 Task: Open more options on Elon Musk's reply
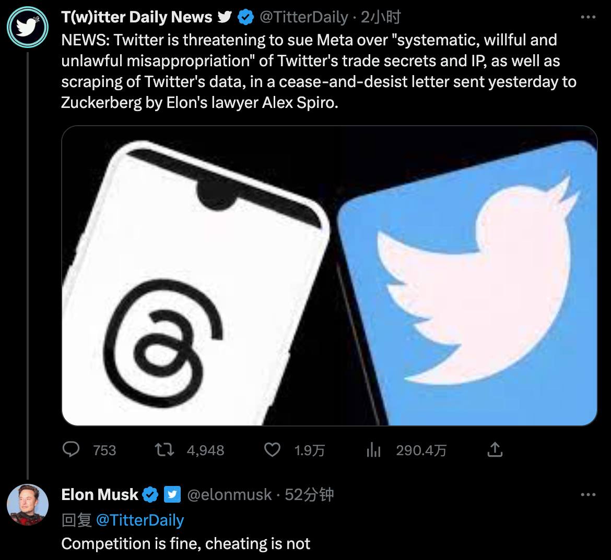pos(588,494)
